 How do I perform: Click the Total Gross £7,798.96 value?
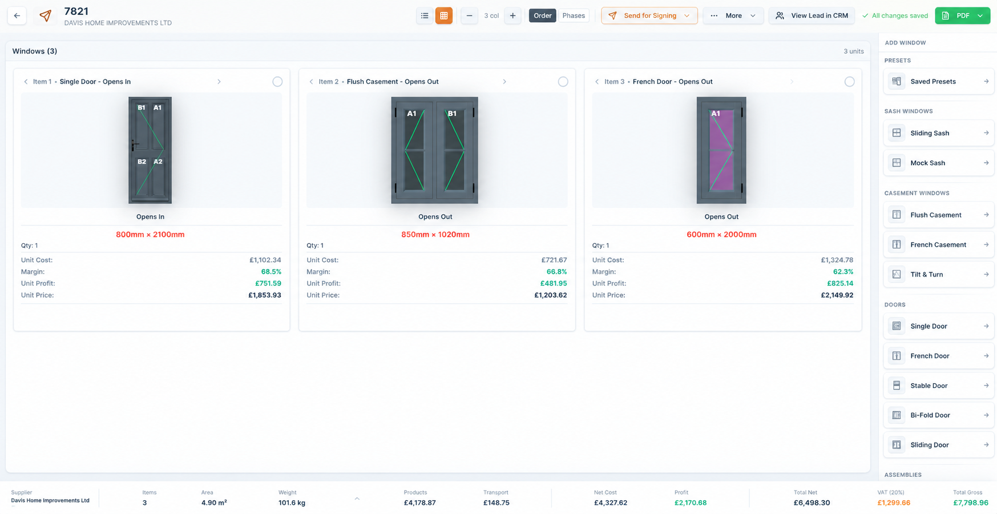pos(971,503)
